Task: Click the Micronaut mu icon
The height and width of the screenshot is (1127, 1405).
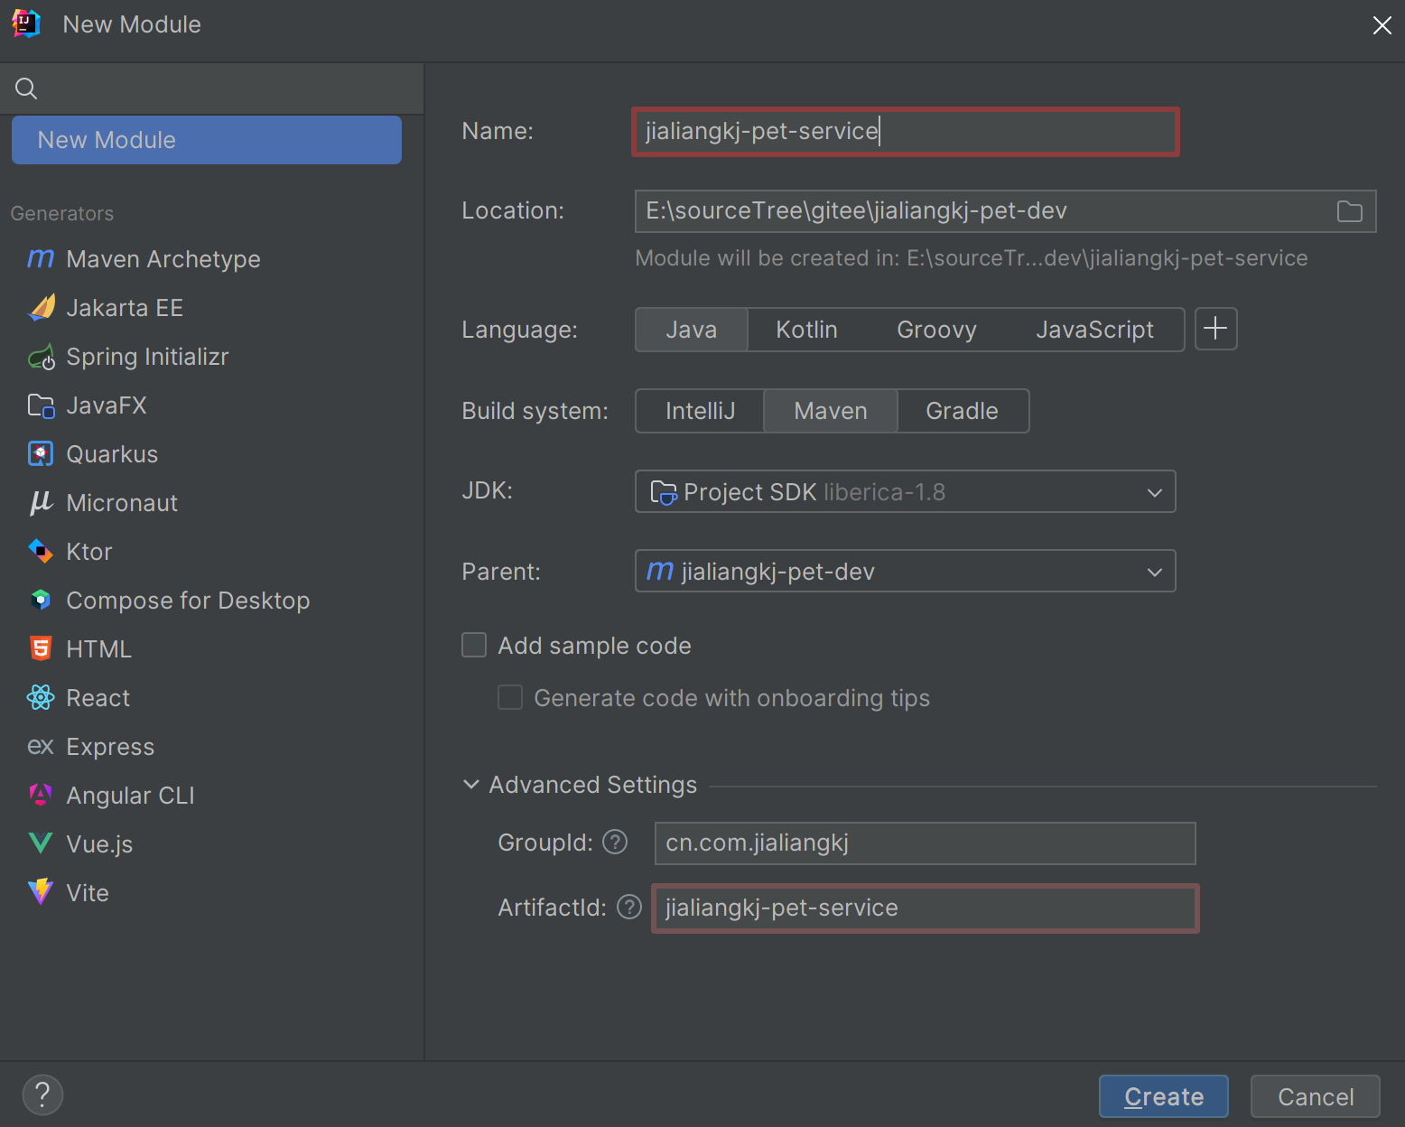Action: pos(41,503)
